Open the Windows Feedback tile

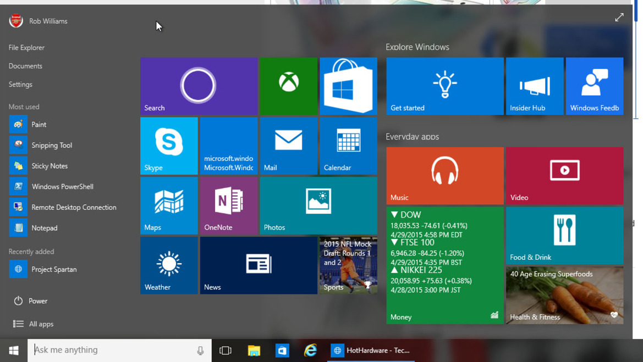coord(595,86)
